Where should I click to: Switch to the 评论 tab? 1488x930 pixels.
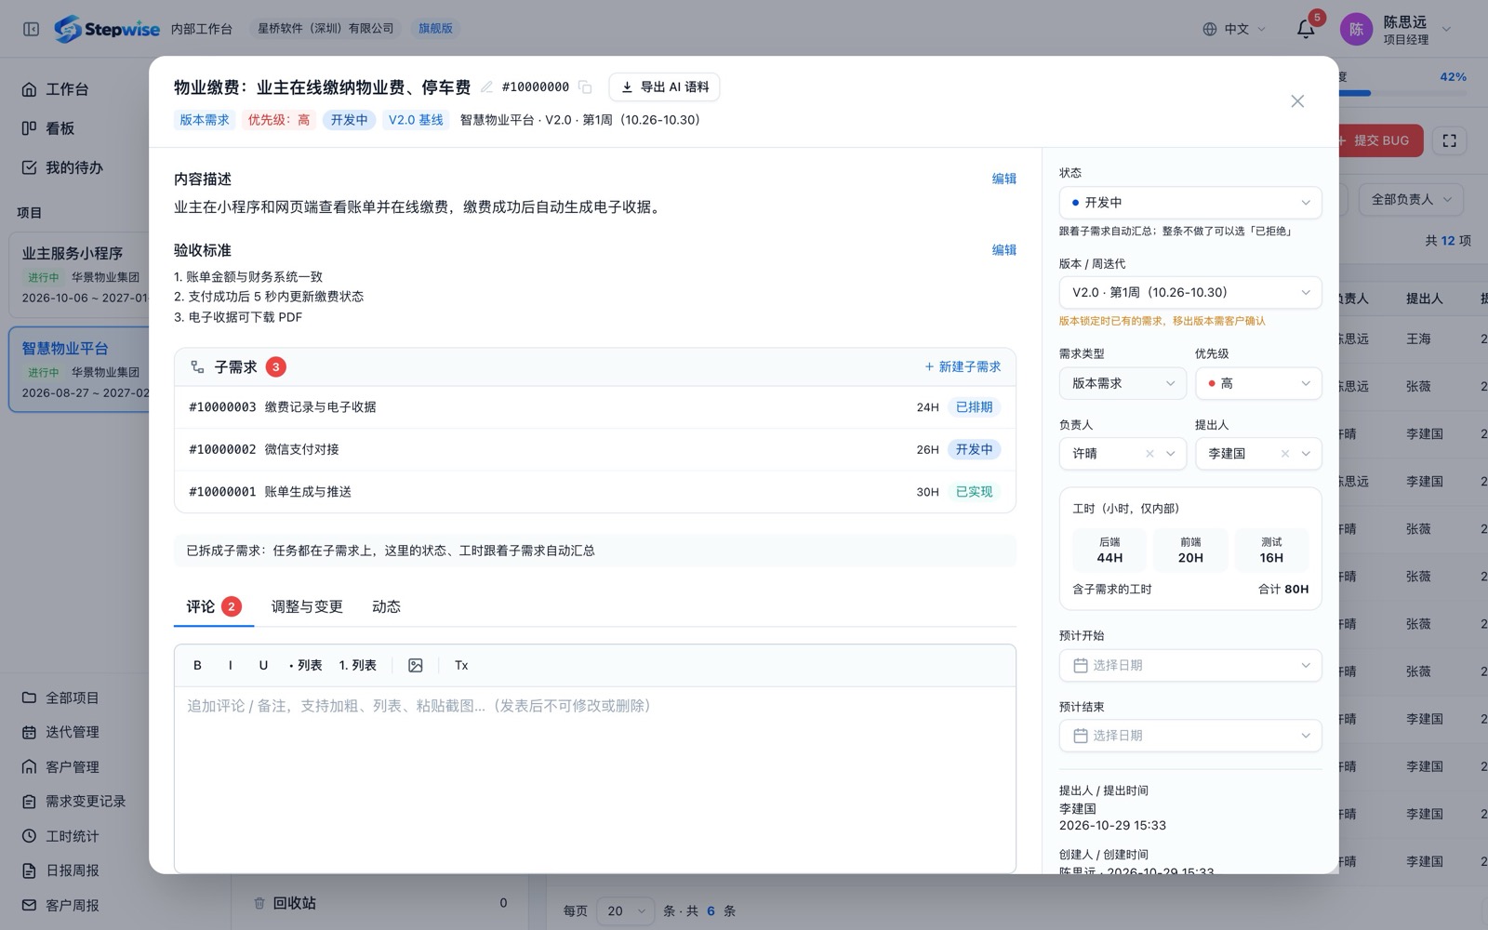(x=214, y=606)
